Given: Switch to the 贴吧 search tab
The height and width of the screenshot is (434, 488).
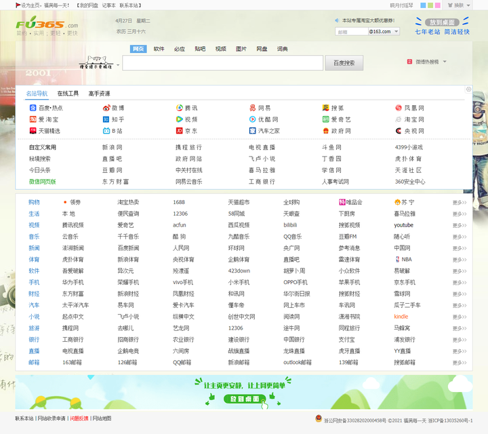Looking at the screenshot, I should tap(200, 49).
